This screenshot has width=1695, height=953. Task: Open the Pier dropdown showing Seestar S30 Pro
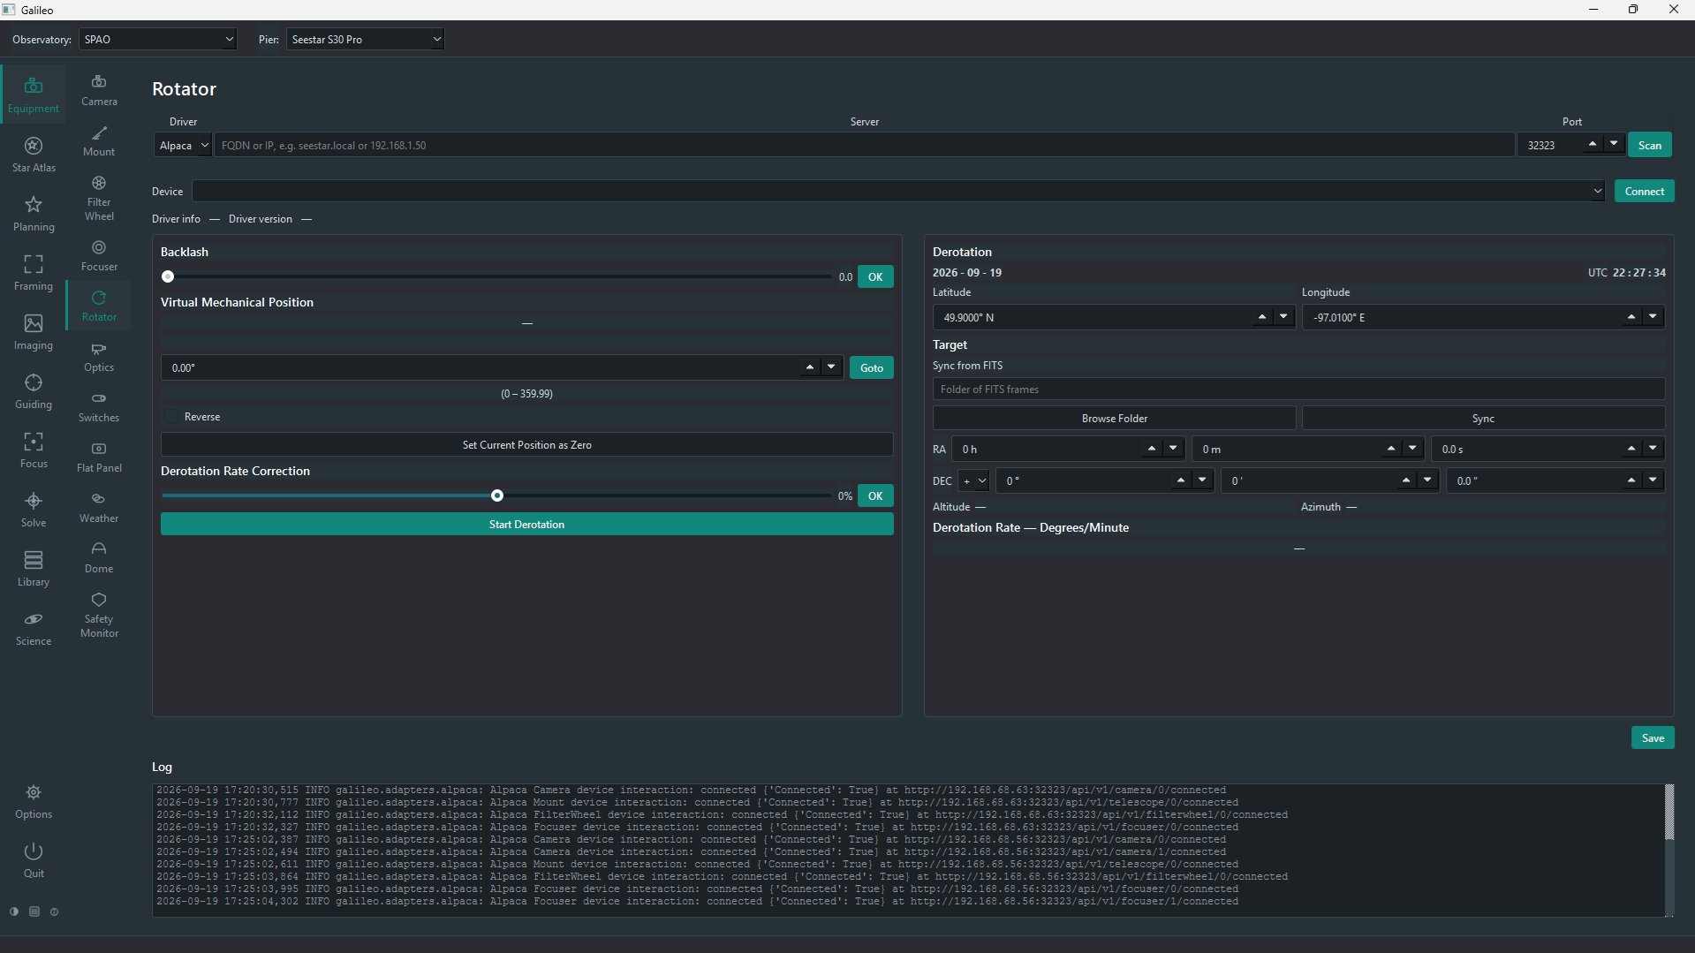pyautogui.click(x=365, y=39)
